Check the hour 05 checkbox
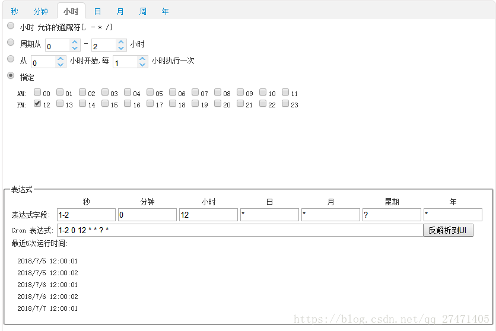The width and height of the screenshot is (496, 331). 150,92
